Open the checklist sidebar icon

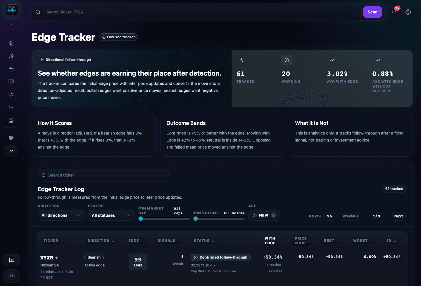pos(11,107)
